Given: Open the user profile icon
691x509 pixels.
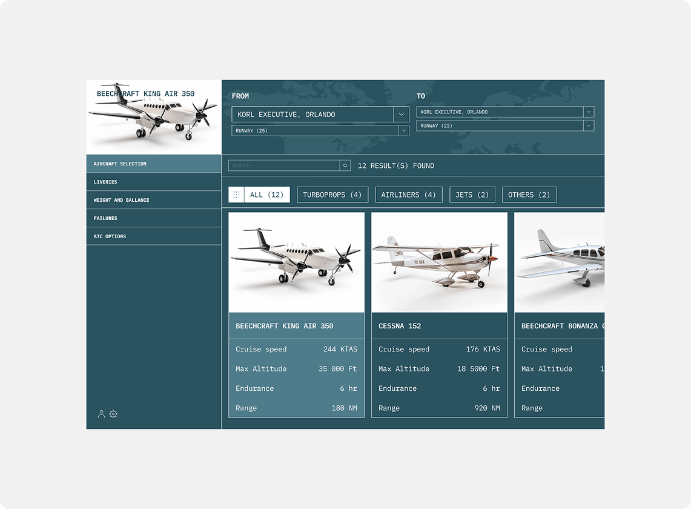Looking at the screenshot, I should point(101,414).
